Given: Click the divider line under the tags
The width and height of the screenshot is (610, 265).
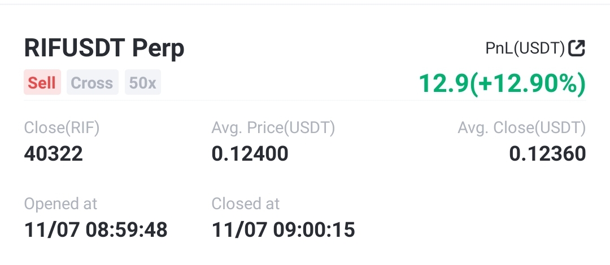Looking at the screenshot, I should (305, 100).
